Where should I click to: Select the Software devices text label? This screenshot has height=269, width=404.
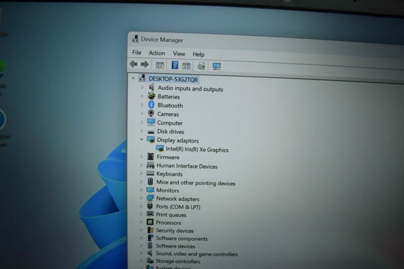(x=175, y=246)
